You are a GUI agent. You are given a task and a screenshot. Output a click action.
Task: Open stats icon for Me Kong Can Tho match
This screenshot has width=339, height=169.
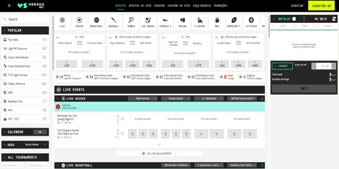pyautogui.click(x=122, y=119)
